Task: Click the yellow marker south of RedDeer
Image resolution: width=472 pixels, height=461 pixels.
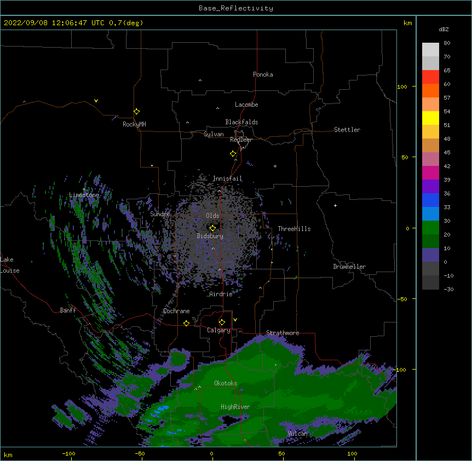Action: click(233, 154)
